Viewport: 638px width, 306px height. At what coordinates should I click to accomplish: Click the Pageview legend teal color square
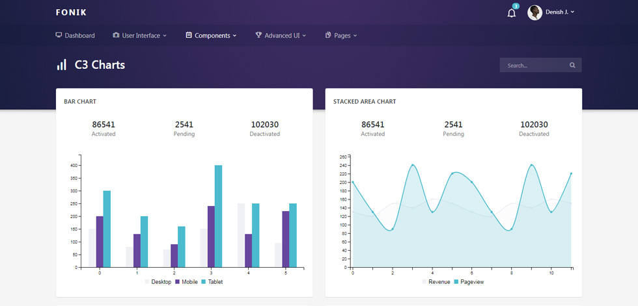pyautogui.click(x=456, y=282)
